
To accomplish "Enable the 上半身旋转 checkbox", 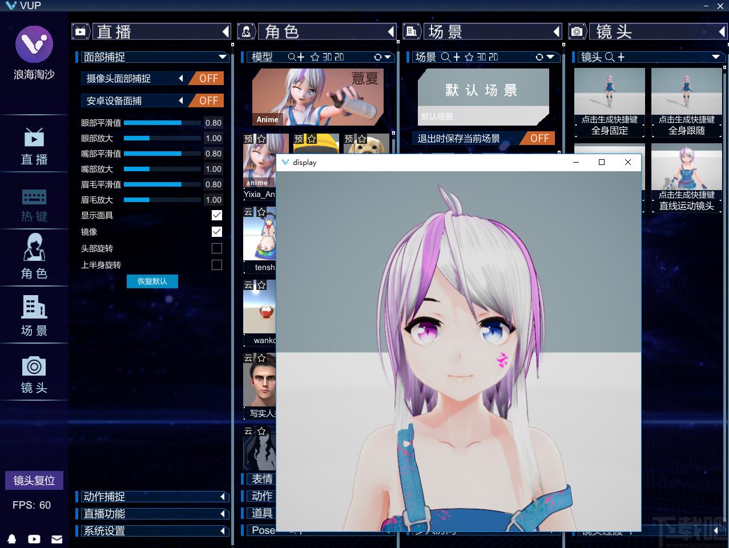I will click(x=217, y=265).
